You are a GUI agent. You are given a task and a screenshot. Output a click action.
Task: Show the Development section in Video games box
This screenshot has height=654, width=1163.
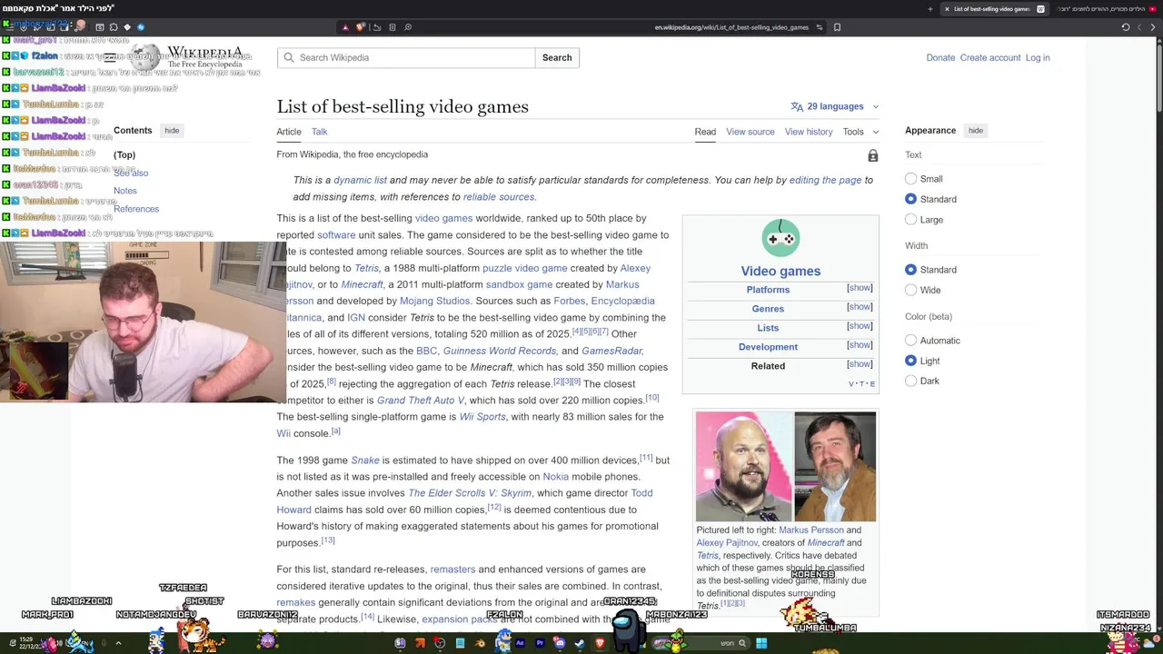tap(860, 345)
